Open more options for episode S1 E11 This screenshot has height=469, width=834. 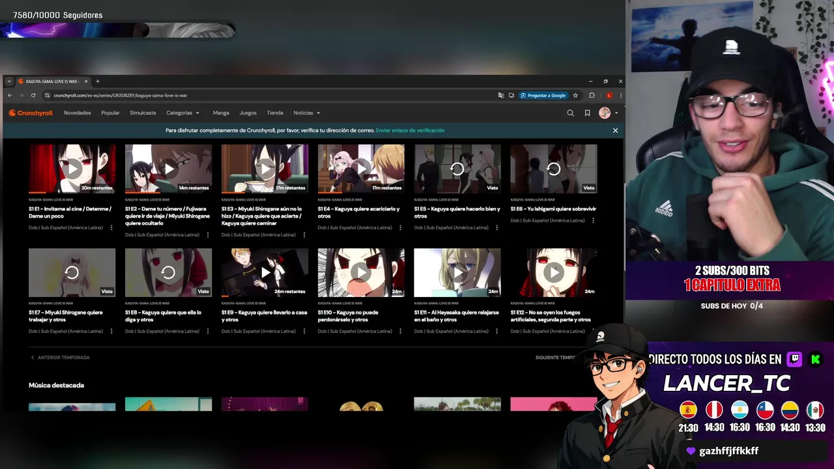click(497, 332)
